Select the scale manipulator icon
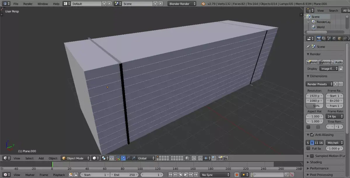The width and height of the screenshot is (350, 178). click(133, 158)
